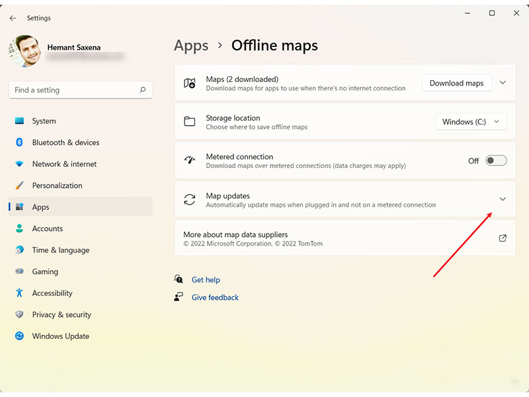Click the Personalization paintbrush icon
The height and width of the screenshot is (397, 529).
[x=20, y=185]
